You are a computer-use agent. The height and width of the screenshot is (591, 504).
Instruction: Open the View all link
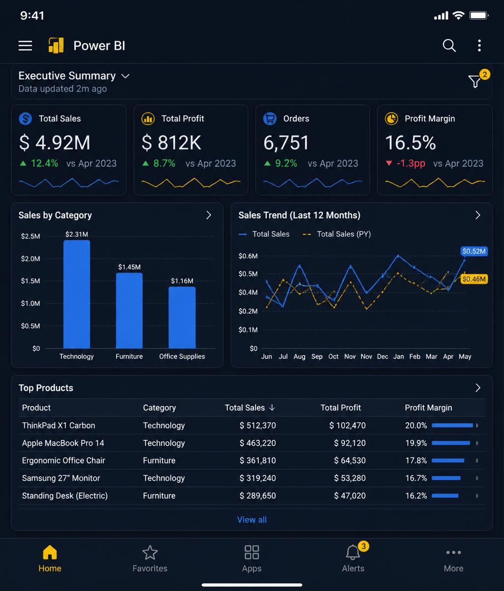(x=252, y=520)
